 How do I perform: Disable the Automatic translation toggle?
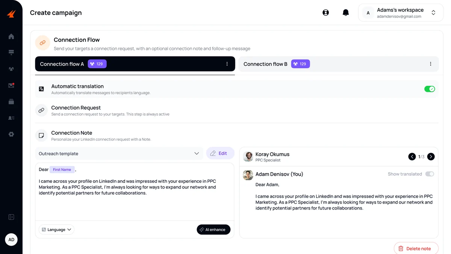[429, 89]
